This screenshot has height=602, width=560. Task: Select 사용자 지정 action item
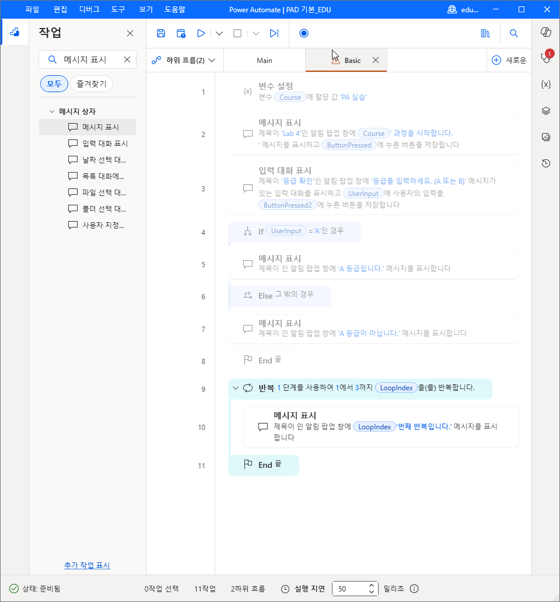coord(87,225)
